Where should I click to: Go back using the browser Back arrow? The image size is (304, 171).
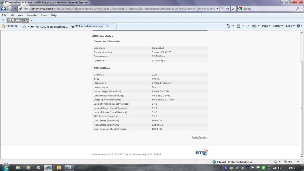[x=3, y=9]
